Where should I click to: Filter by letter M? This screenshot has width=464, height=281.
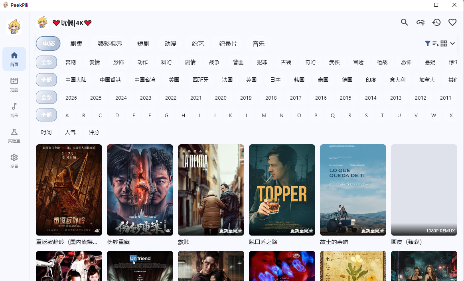pyautogui.click(x=264, y=115)
